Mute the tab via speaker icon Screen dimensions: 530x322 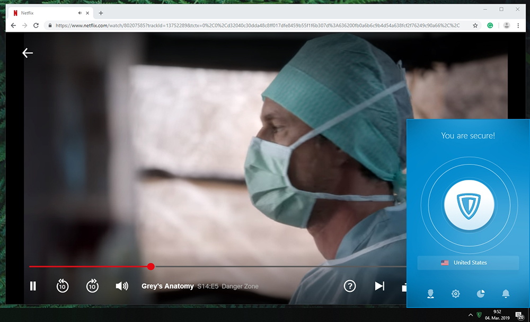(80, 13)
